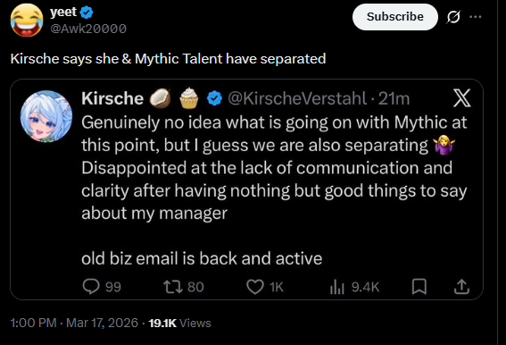Open the Grok icon next to Subscribe

click(453, 17)
